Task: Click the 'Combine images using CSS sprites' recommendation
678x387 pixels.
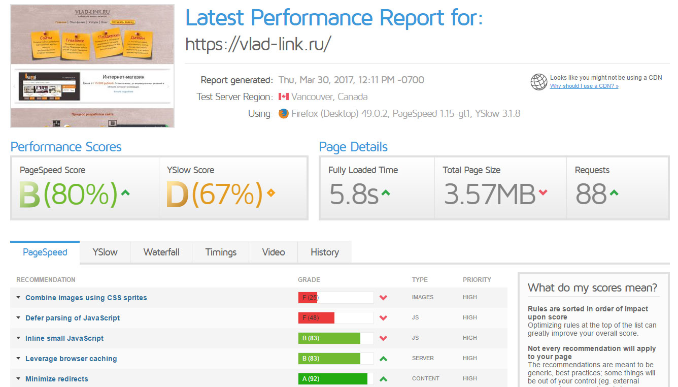Action: [x=86, y=298]
